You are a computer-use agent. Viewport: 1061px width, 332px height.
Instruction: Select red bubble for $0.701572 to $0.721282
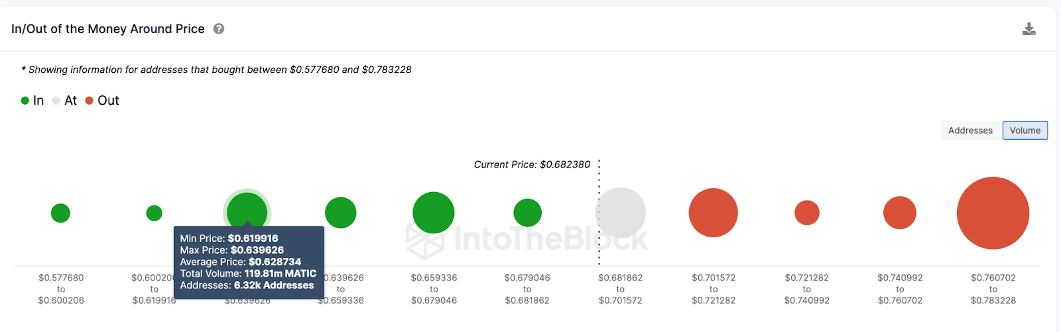point(714,213)
